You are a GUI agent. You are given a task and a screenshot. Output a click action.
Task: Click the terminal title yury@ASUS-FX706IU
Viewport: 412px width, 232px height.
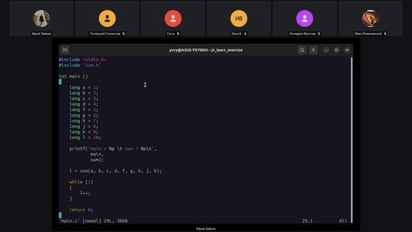pyautogui.click(x=206, y=50)
